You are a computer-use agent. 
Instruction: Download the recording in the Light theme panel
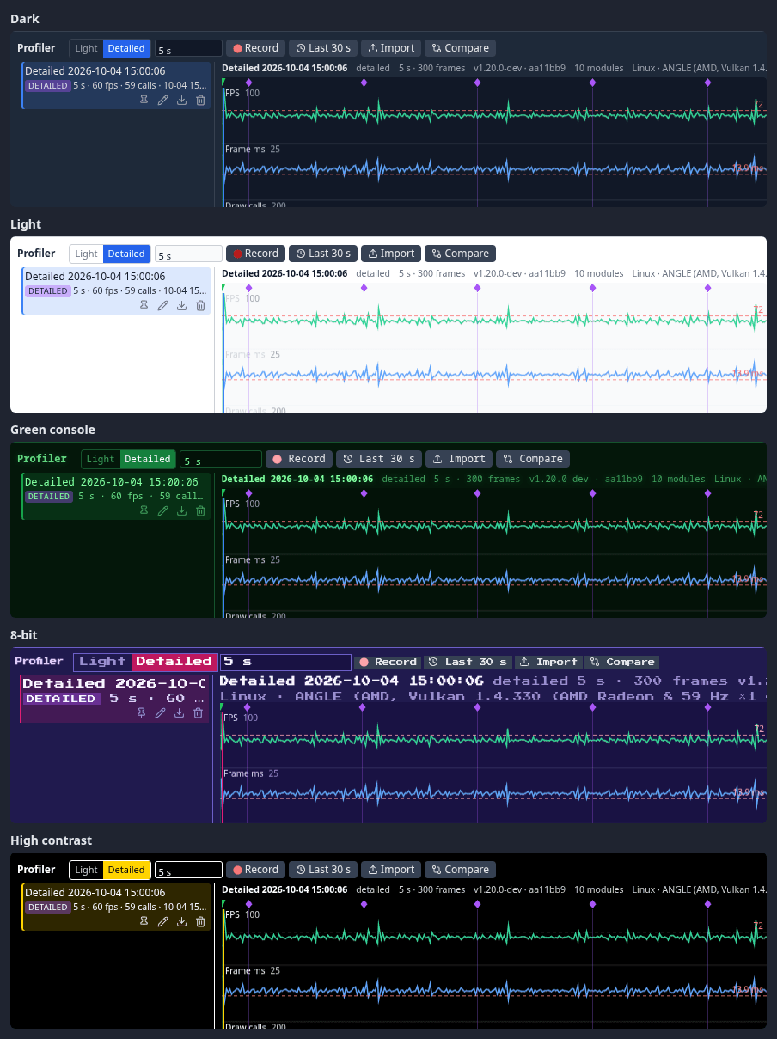pos(181,305)
